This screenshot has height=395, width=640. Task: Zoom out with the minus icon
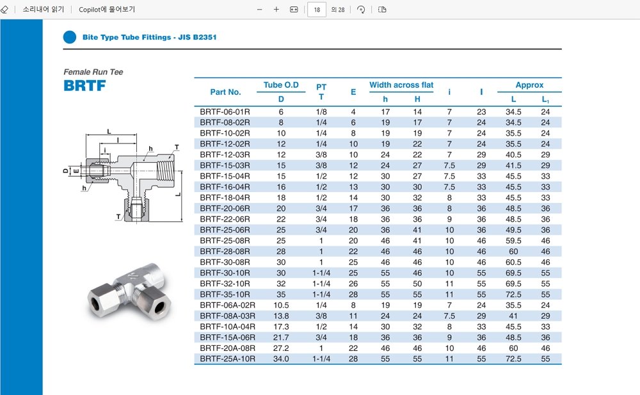(x=259, y=10)
